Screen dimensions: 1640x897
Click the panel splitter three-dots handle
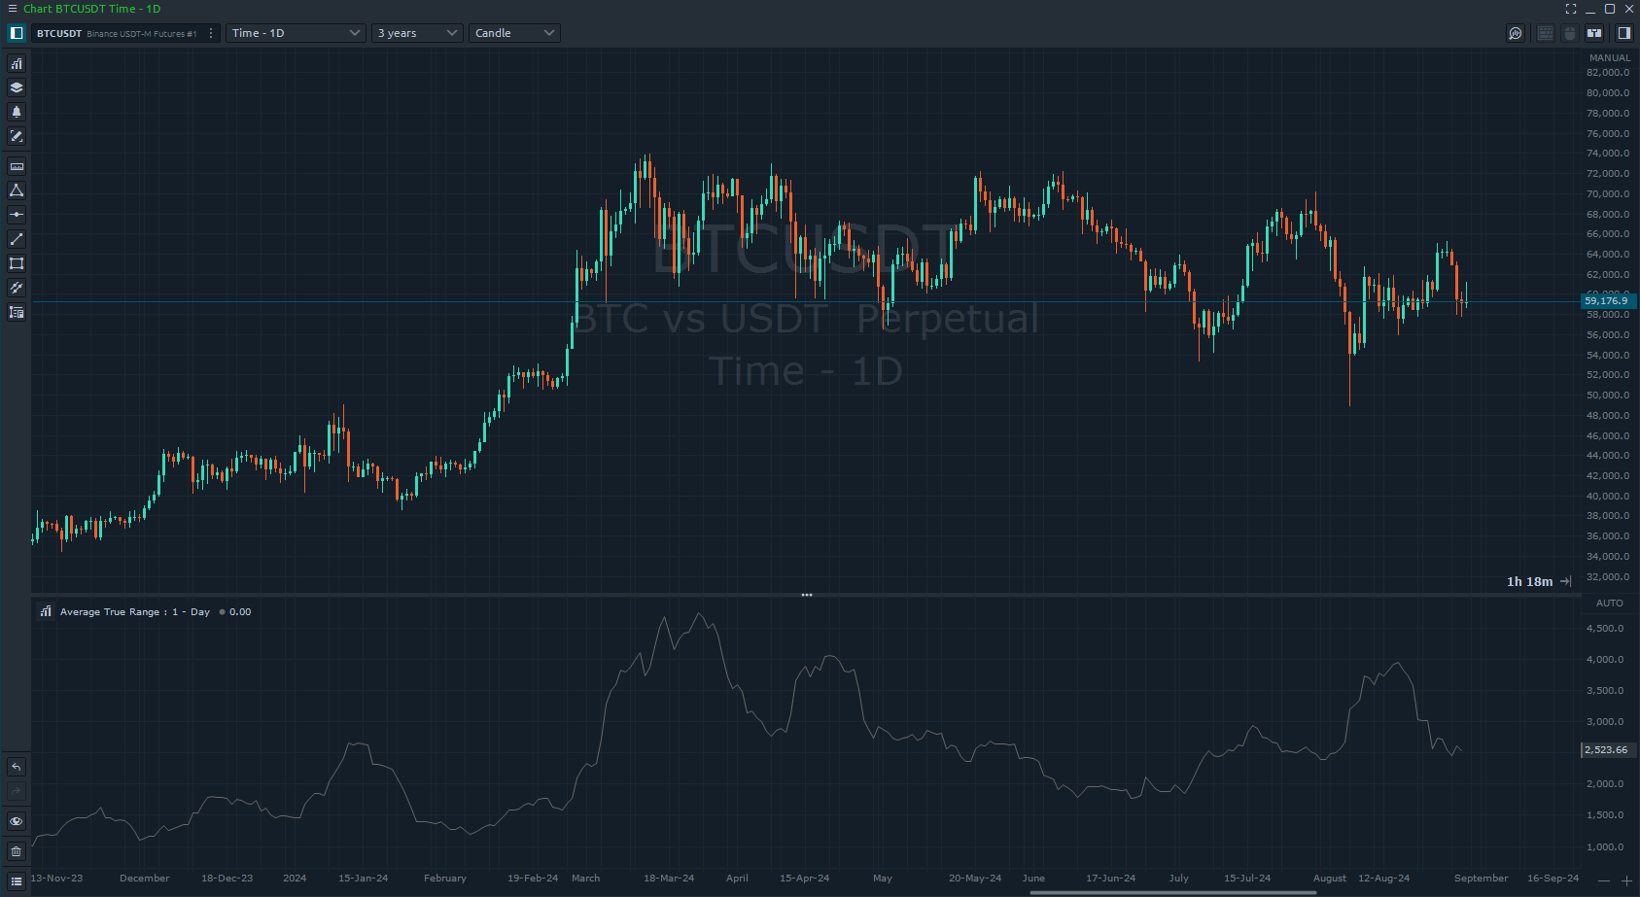click(807, 595)
